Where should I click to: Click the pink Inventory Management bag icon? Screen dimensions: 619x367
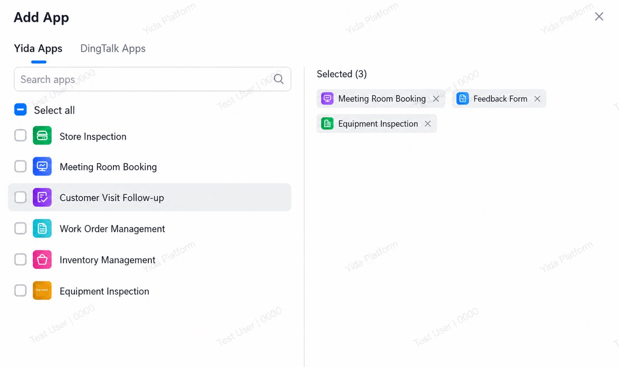pyautogui.click(x=42, y=260)
